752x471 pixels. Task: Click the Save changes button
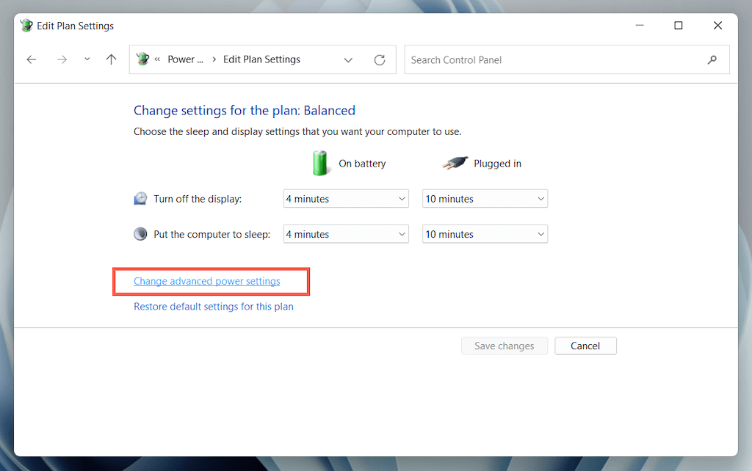click(505, 346)
